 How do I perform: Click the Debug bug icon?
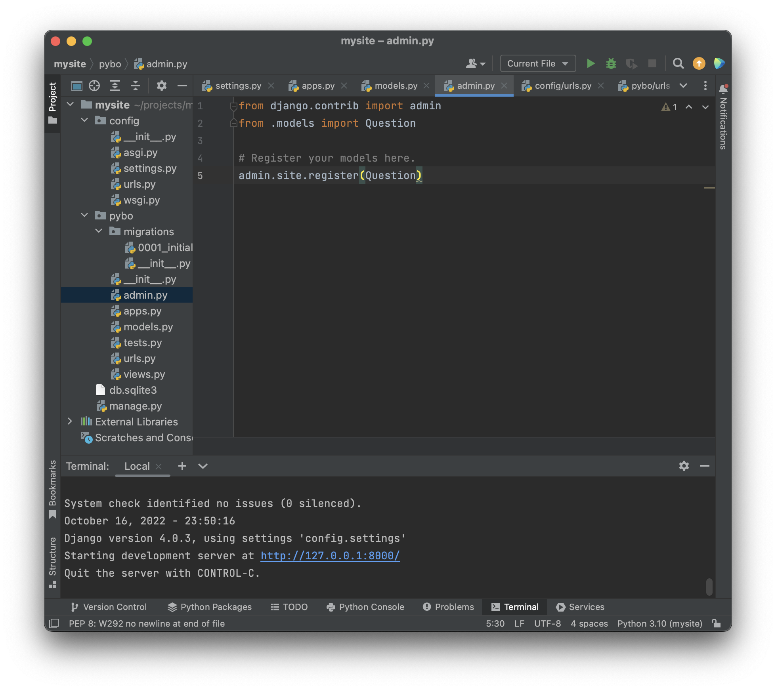[x=611, y=63]
